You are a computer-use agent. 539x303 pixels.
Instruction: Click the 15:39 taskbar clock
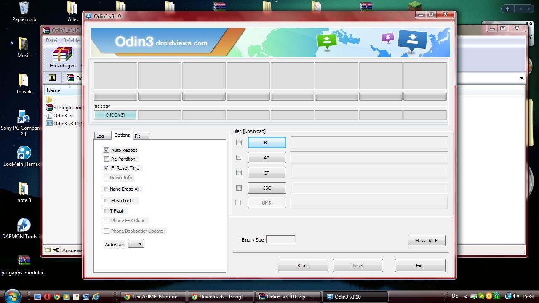(528, 297)
